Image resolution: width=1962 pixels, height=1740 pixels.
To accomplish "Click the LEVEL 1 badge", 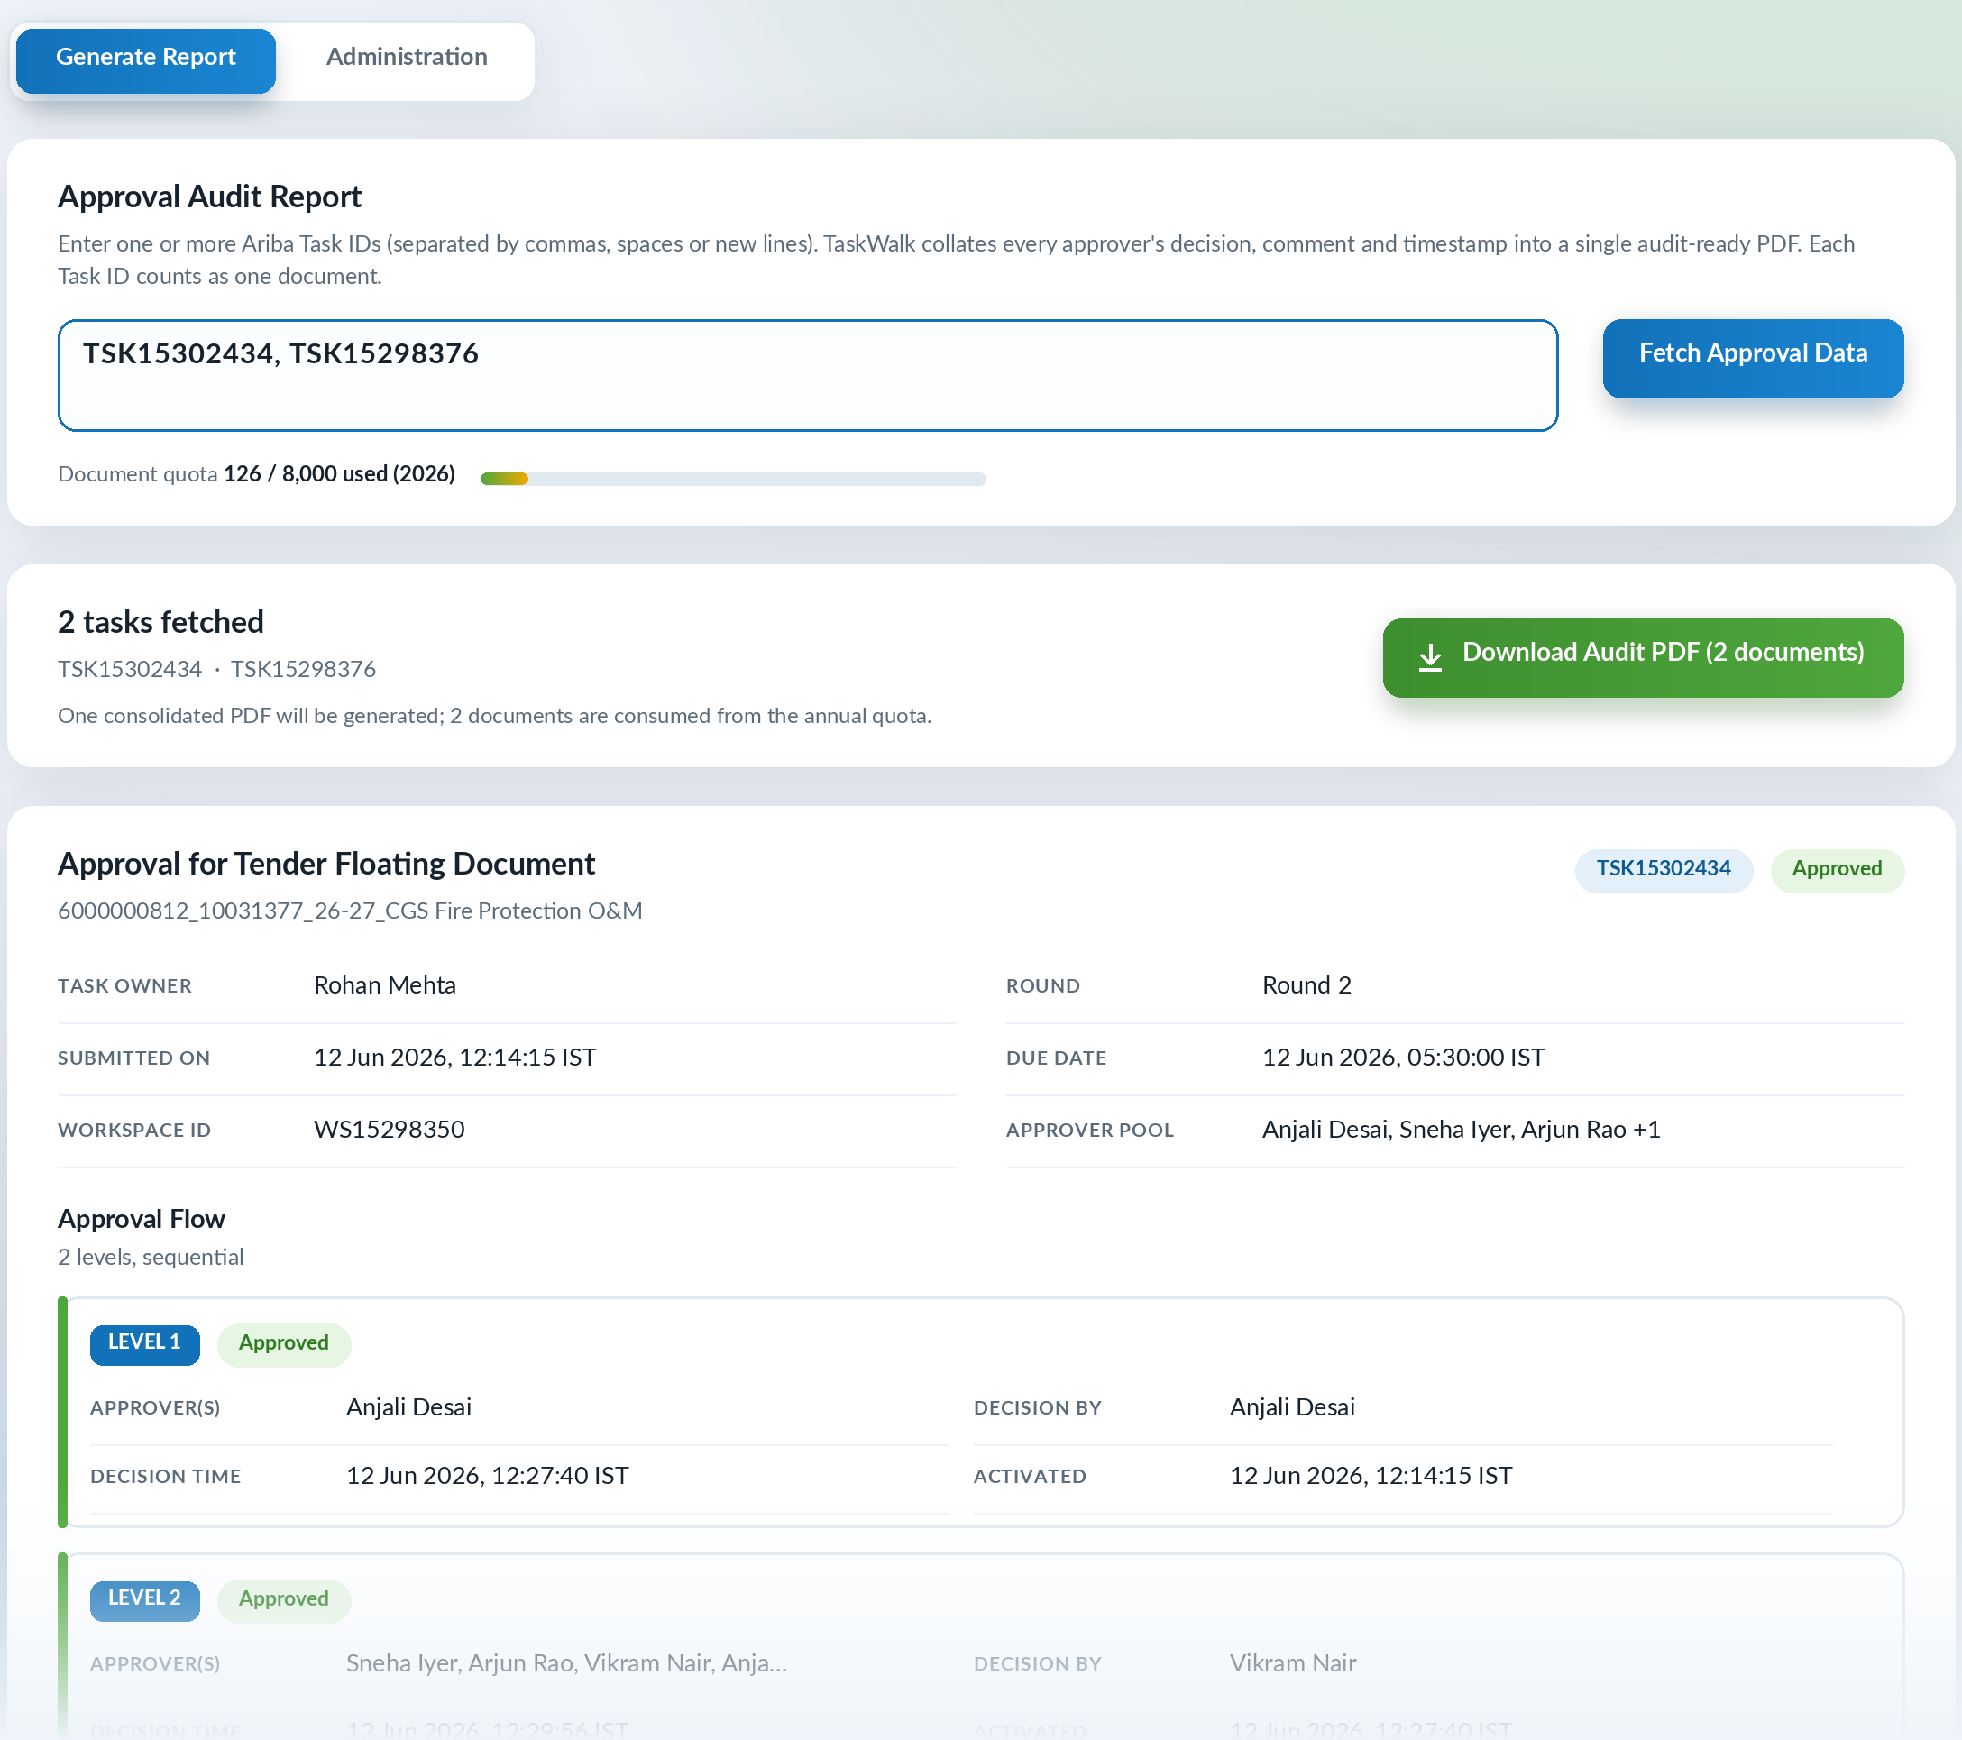I will tap(145, 1343).
